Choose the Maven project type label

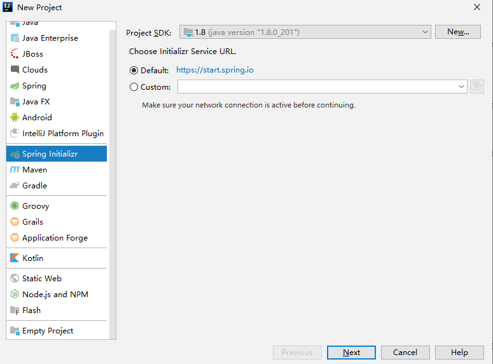pos(34,169)
